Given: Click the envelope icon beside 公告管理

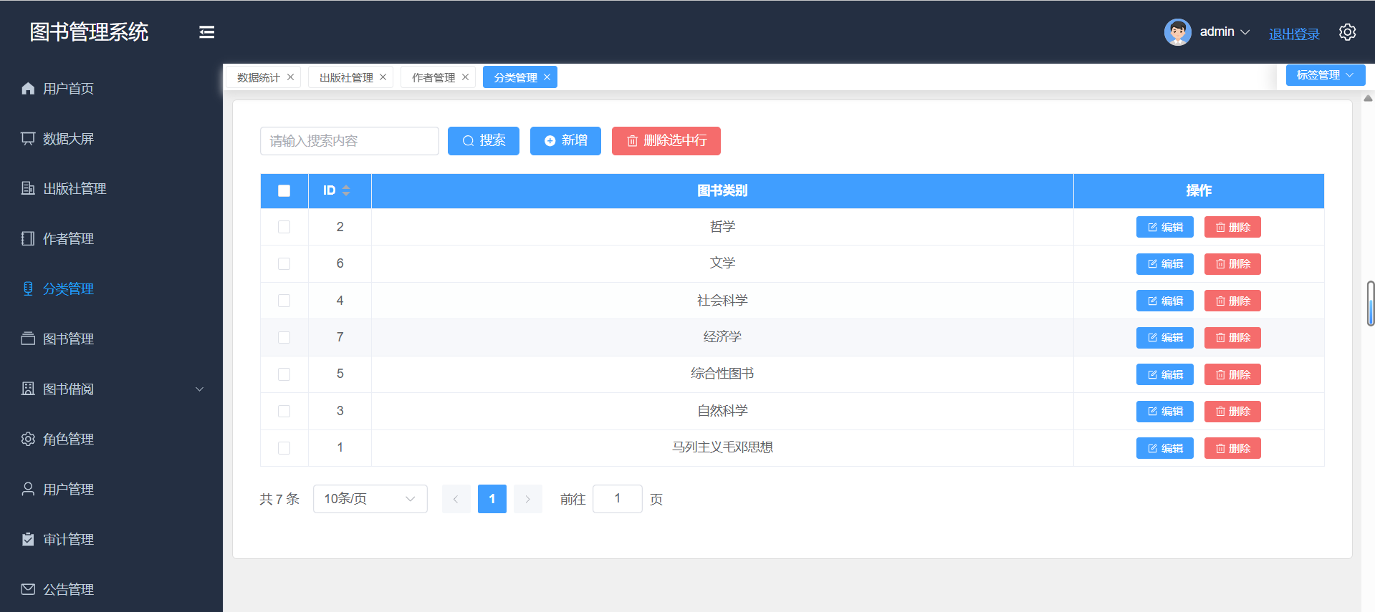Looking at the screenshot, I should coord(28,589).
